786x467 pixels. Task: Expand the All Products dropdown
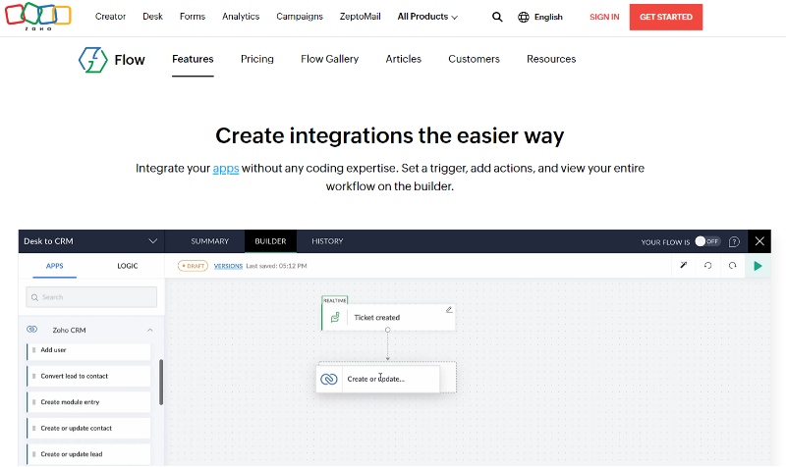[427, 17]
